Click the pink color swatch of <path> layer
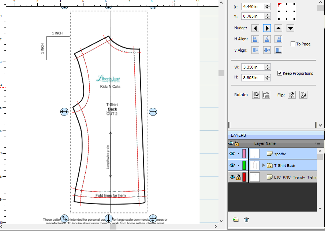The height and width of the screenshot is (231, 325). (244, 154)
